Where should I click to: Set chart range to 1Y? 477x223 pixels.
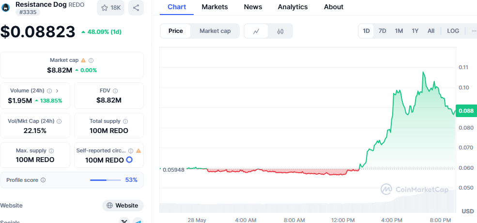point(415,31)
